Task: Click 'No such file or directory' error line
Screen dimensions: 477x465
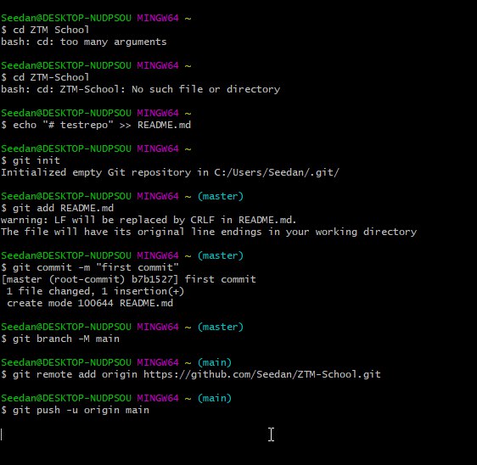Action: coord(140,89)
